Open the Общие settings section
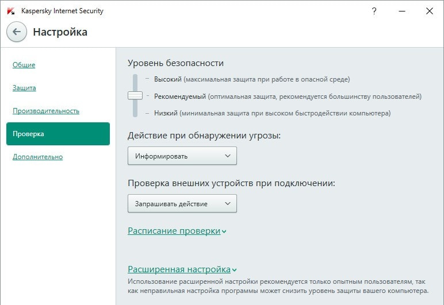The image size is (444, 305). pos(24,65)
